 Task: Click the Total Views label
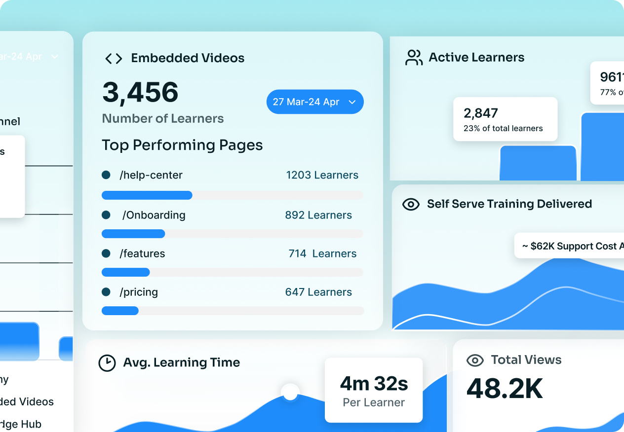click(x=526, y=360)
